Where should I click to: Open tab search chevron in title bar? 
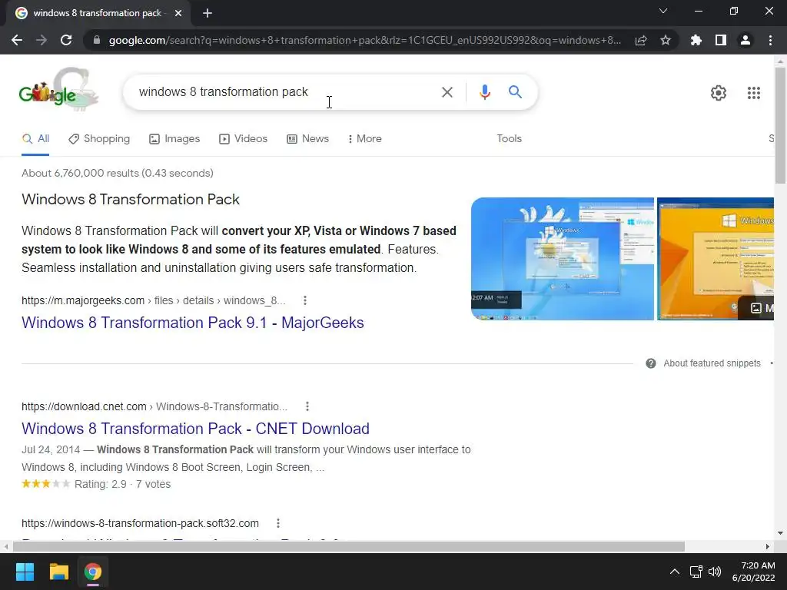[663, 11]
